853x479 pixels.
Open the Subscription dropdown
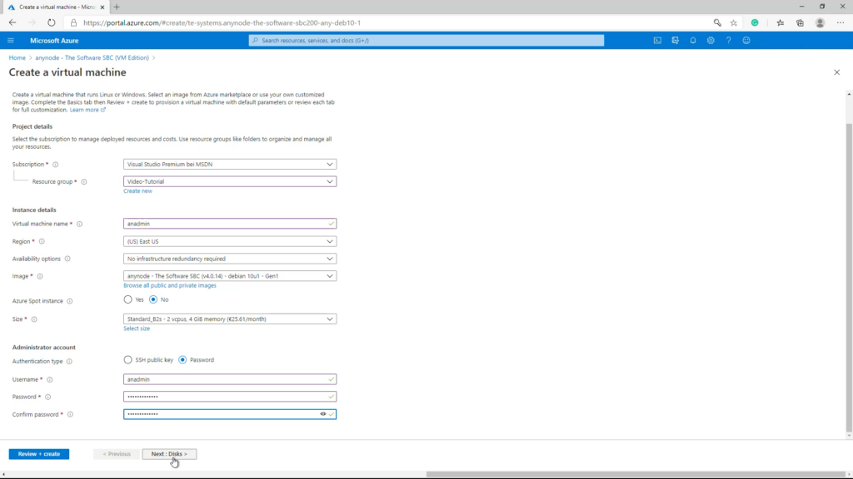click(230, 164)
